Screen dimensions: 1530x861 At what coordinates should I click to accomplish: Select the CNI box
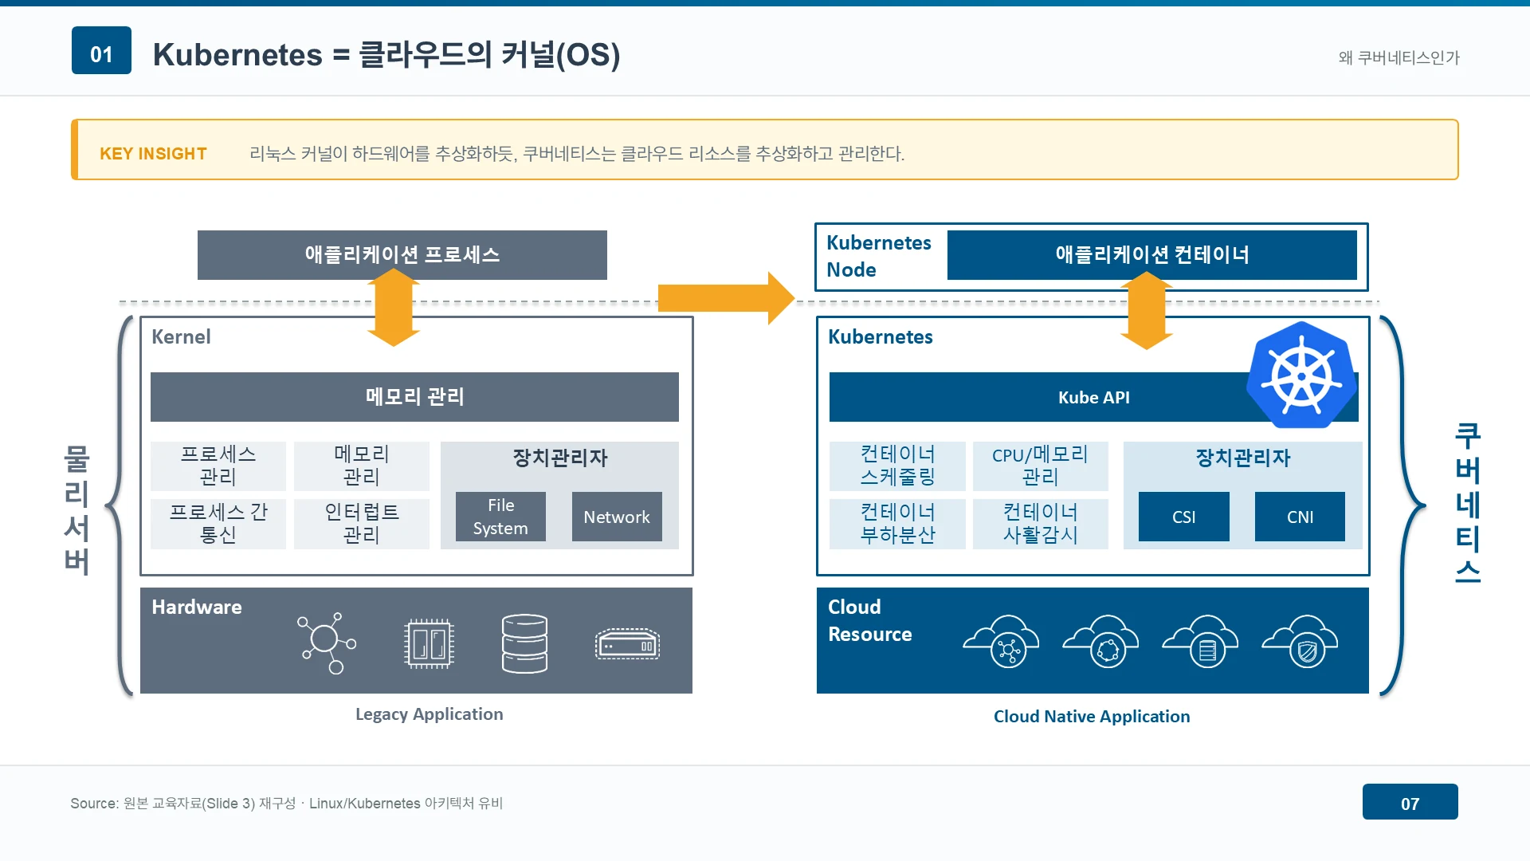1300,517
